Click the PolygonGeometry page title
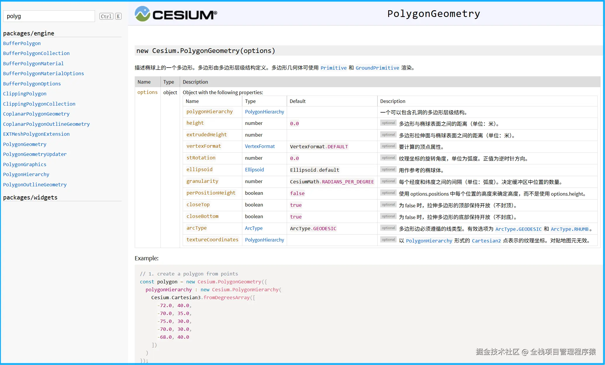The width and height of the screenshot is (605, 365). click(434, 14)
